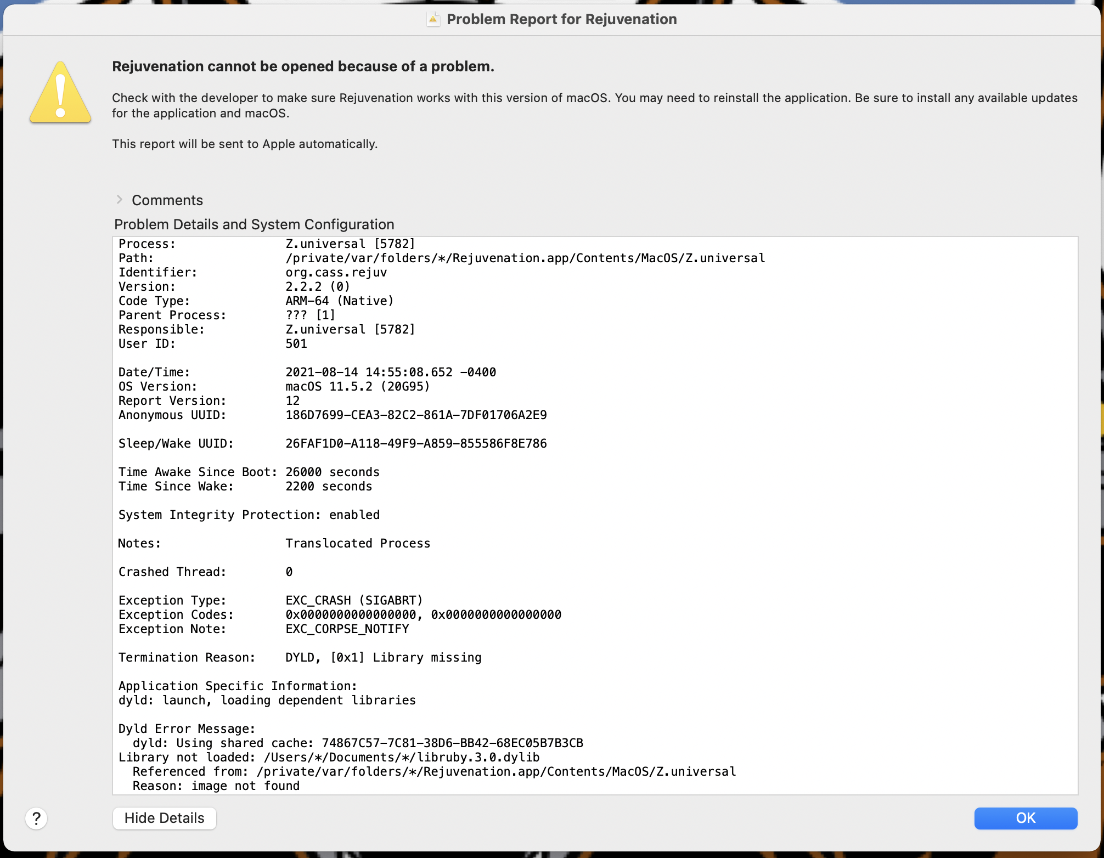The image size is (1104, 858).
Task: Click exception note 'EXC_CORPSE_NOTIFY'
Action: [x=347, y=629]
